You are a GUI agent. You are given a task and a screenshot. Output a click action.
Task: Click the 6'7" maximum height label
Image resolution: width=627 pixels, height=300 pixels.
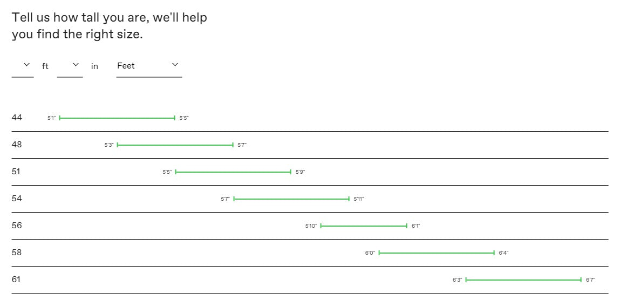pos(590,280)
